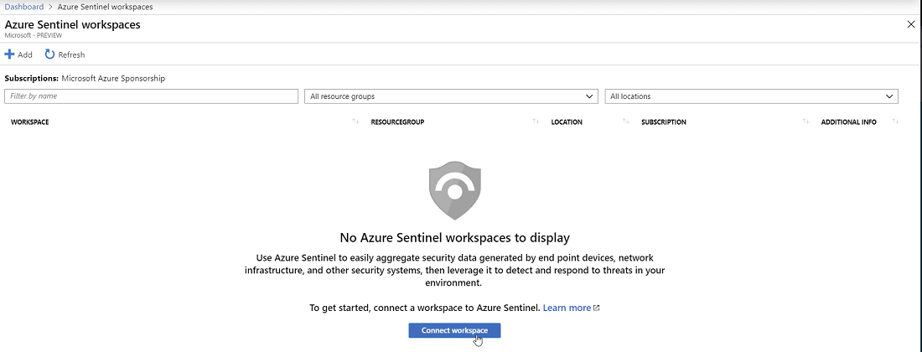Sort by the Workspace column arrows
Image resolution: width=922 pixels, height=352 pixels.
click(x=356, y=122)
